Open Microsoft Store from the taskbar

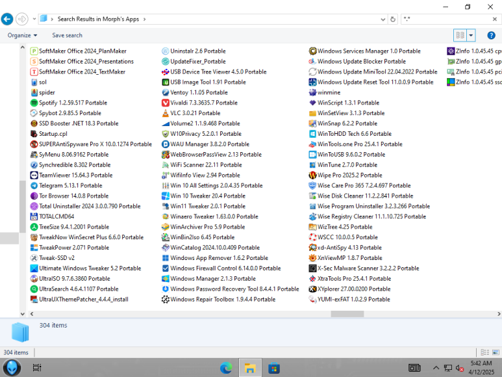[x=274, y=368]
